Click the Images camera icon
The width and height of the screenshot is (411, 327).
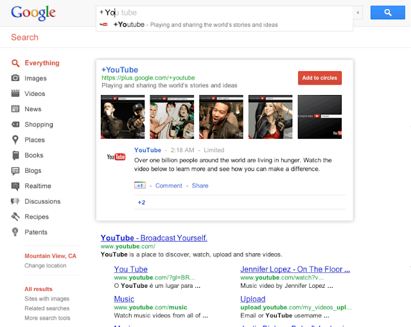coord(15,78)
